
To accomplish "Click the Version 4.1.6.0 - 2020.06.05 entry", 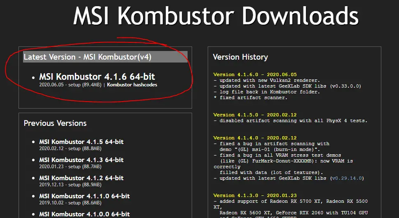I will [x=255, y=74].
